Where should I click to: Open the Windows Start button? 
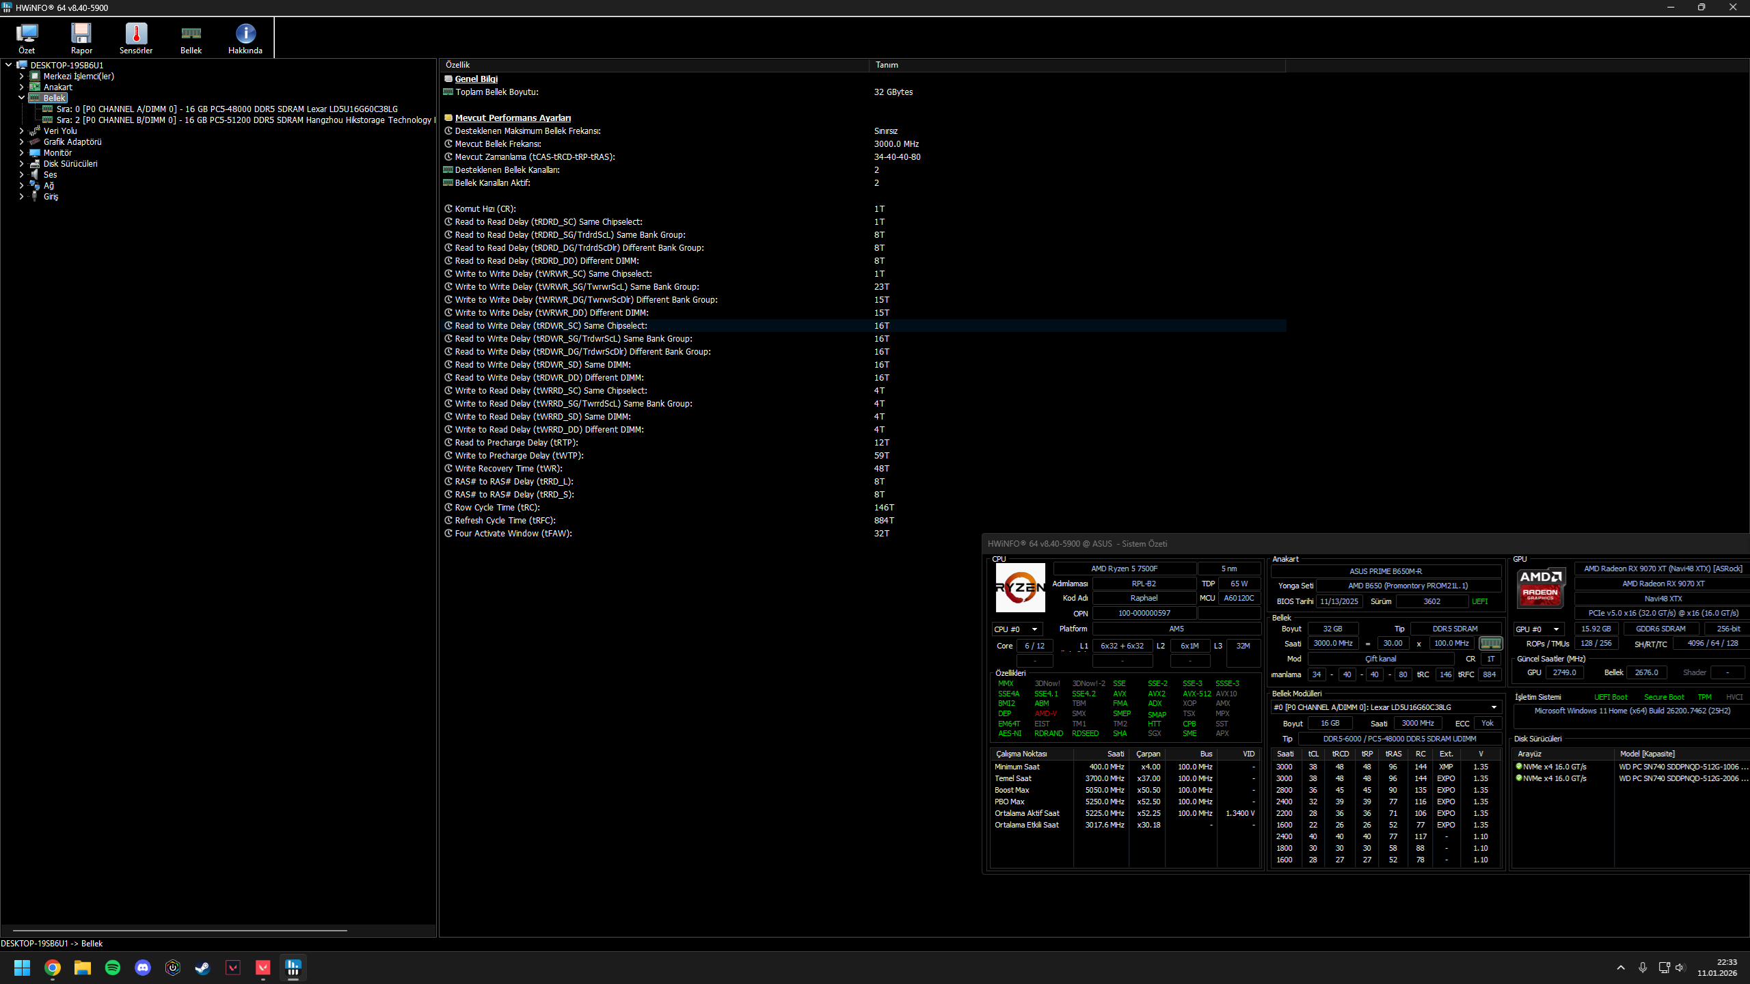click(x=22, y=968)
